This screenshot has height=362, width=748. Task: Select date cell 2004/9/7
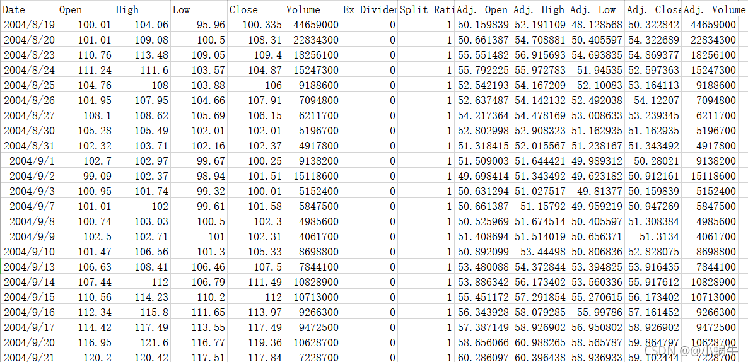coord(29,206)
